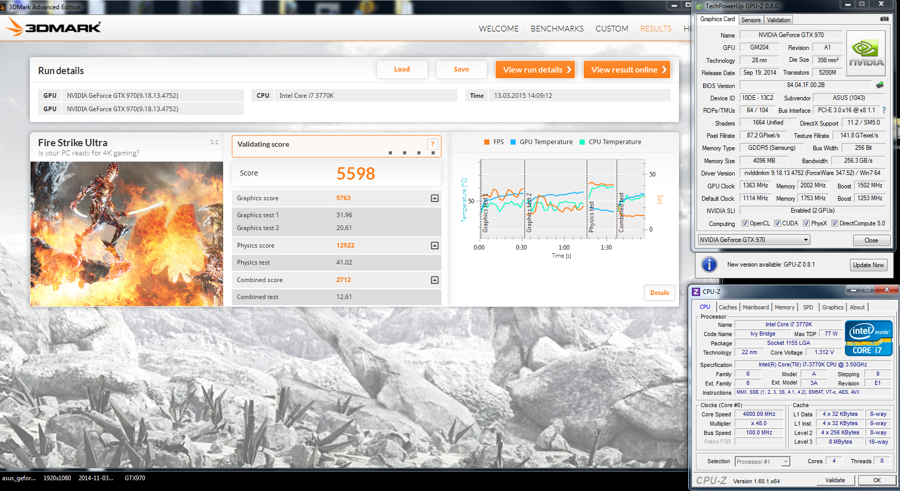
Task: Click the Core Speed value 4800.09 MHz
Action: point(759,414)
